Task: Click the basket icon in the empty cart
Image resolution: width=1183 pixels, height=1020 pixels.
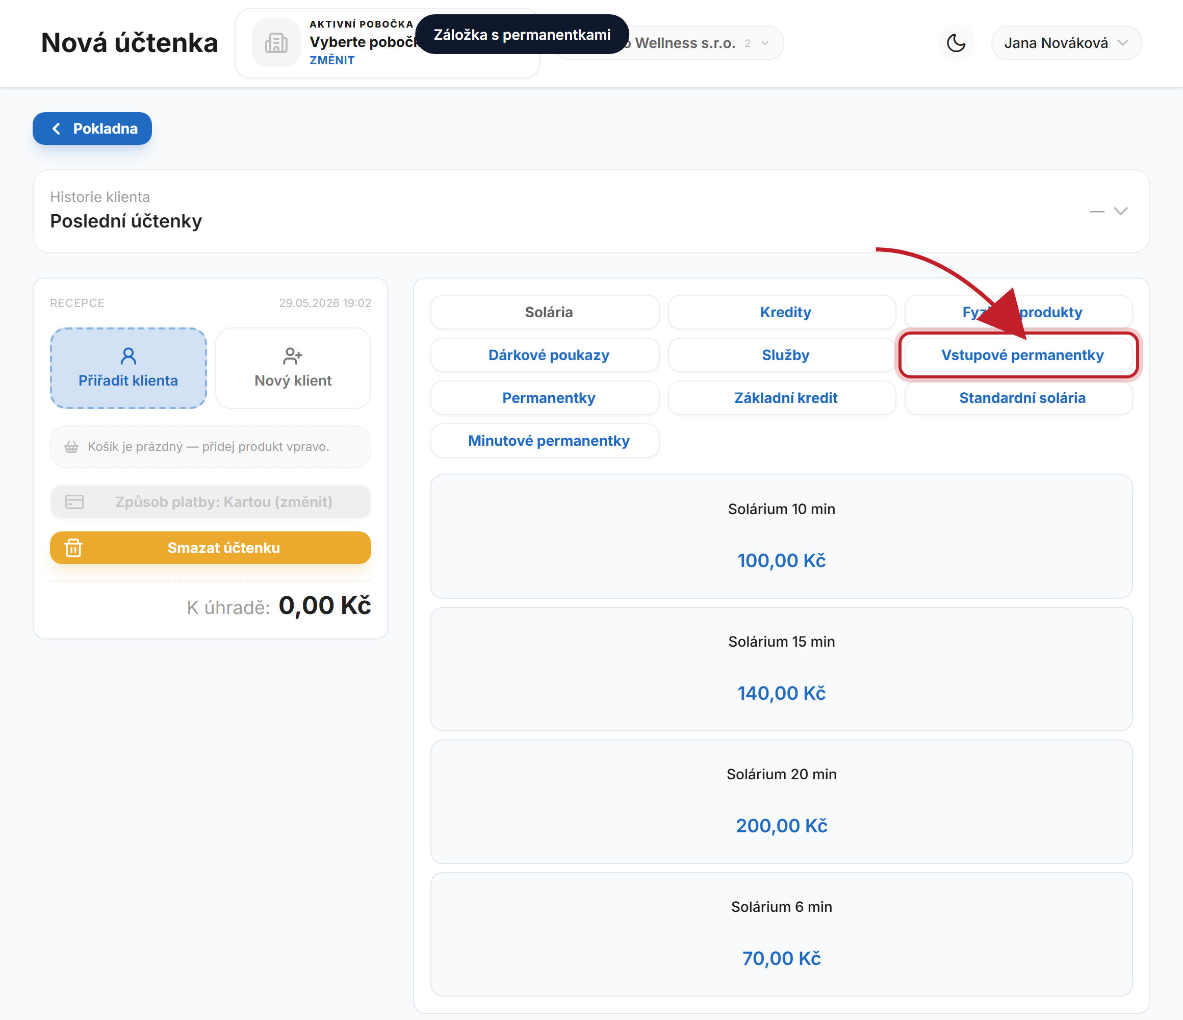Action: [71, 447]
